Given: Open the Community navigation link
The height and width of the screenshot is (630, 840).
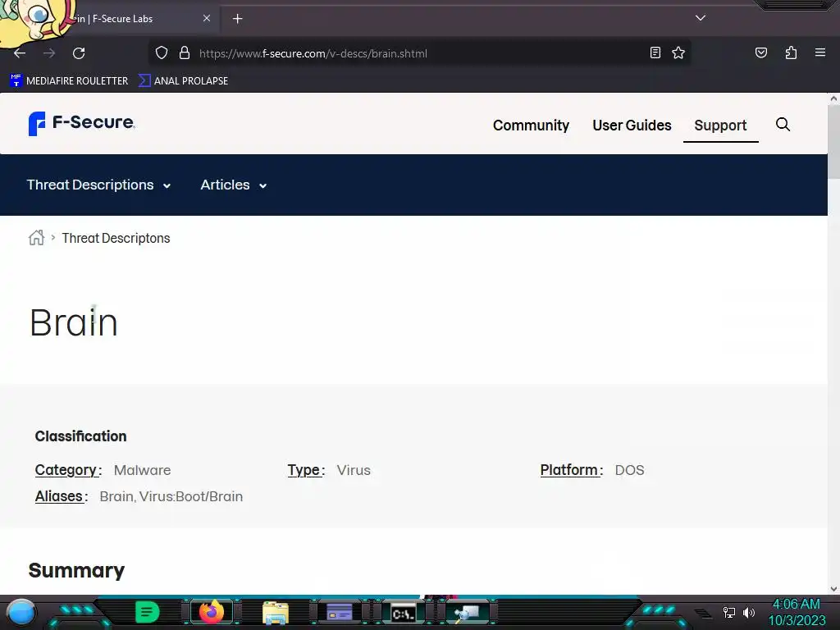Looking at the screenshot, I should click(x=531, y=126).
